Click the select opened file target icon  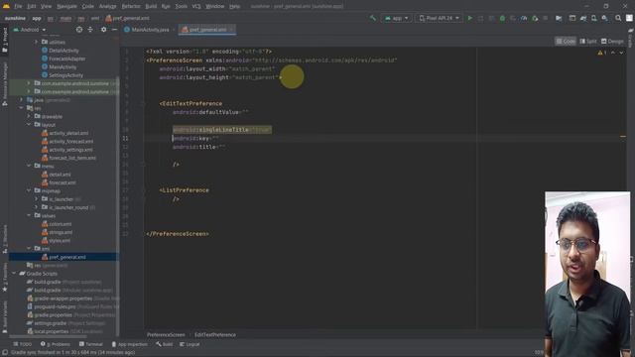pyautogui.click(x=79, y=30)
